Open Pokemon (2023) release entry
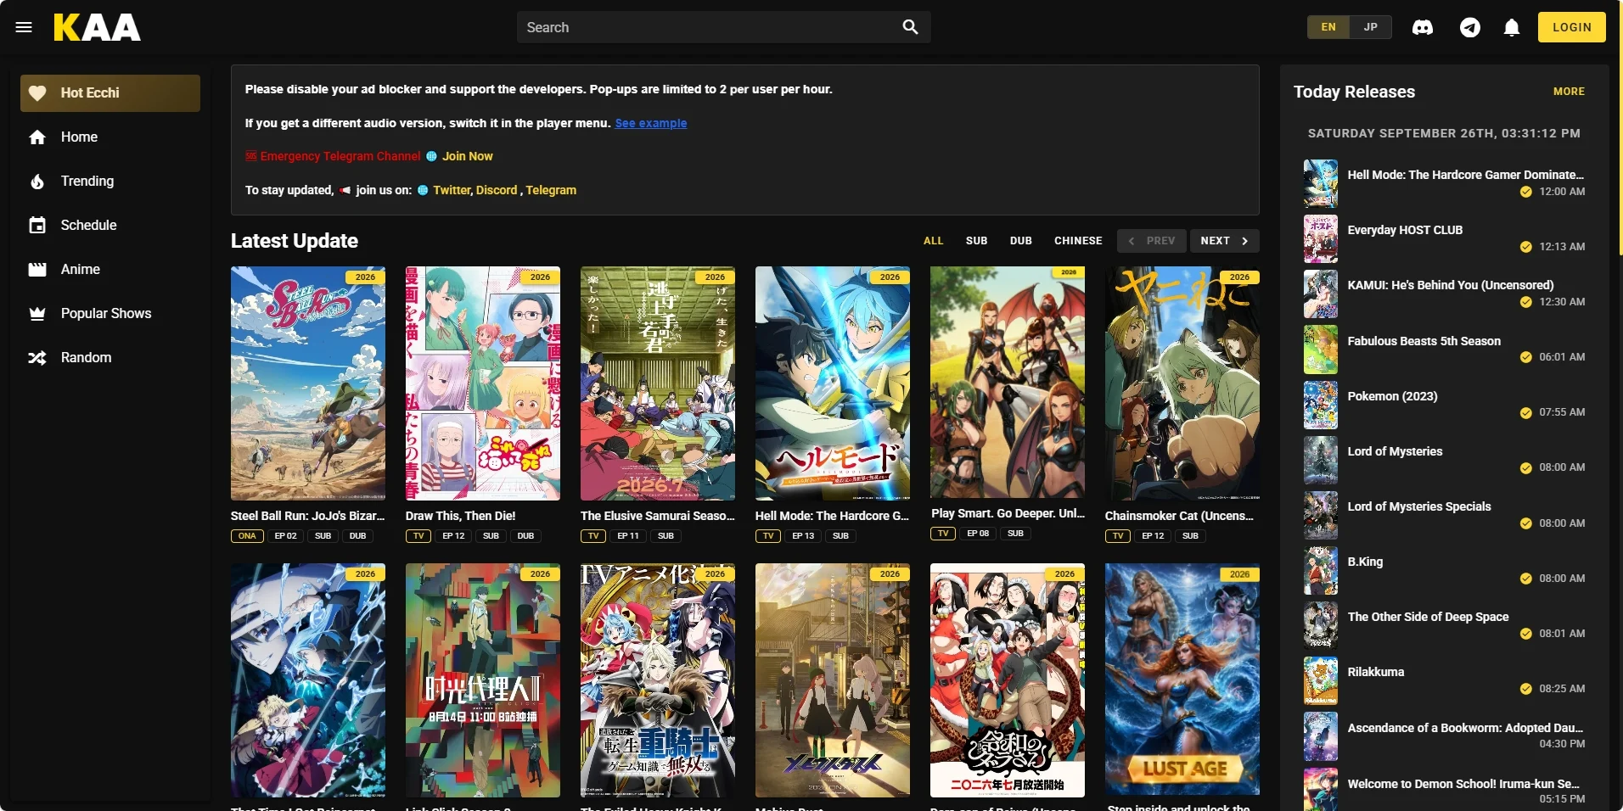 (x=1445, y=405)
